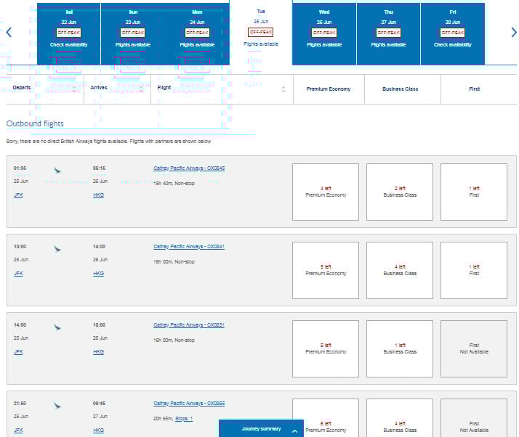
Task: Open JFK airport link on 14:50 flight
Action: (x=19, y=352)
